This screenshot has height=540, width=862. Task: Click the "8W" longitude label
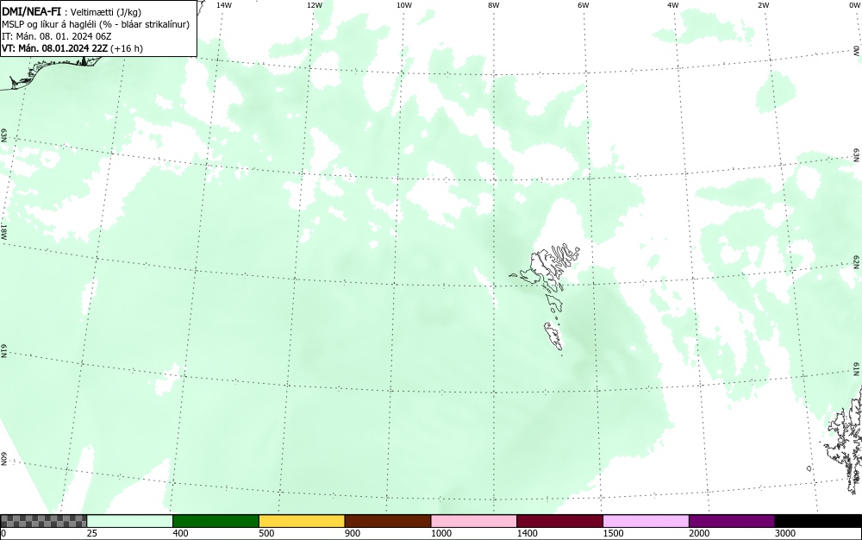pos(494,5)
